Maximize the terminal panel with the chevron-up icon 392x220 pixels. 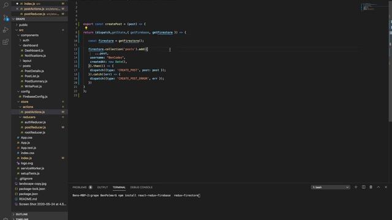coord(379,187)
